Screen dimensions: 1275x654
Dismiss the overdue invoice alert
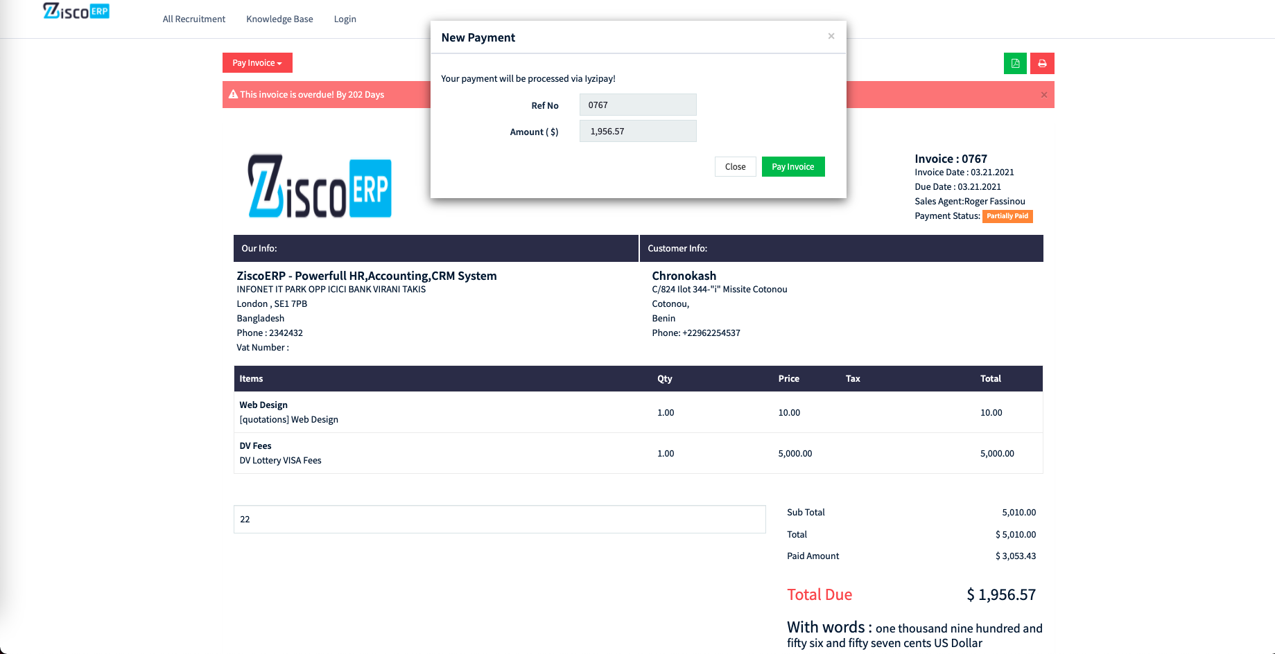pos(1043,94)
